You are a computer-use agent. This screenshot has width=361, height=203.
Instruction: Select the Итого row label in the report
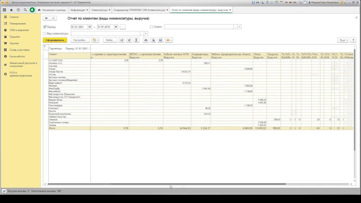(52, 128)
